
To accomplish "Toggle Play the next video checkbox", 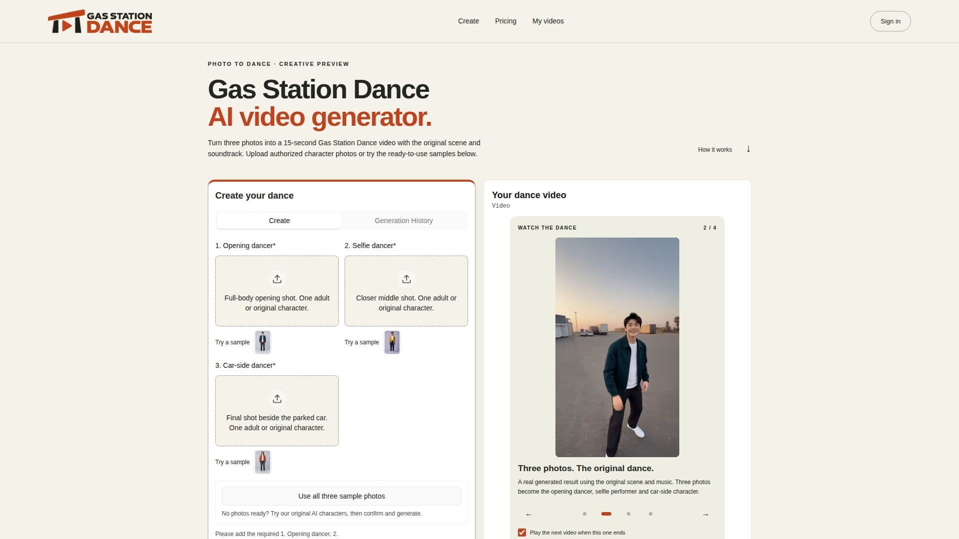I will [x=522, y=533].
